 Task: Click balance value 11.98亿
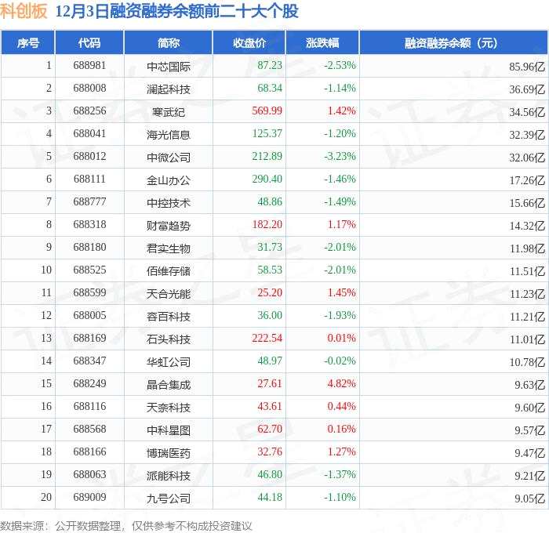tap(527, 248)
